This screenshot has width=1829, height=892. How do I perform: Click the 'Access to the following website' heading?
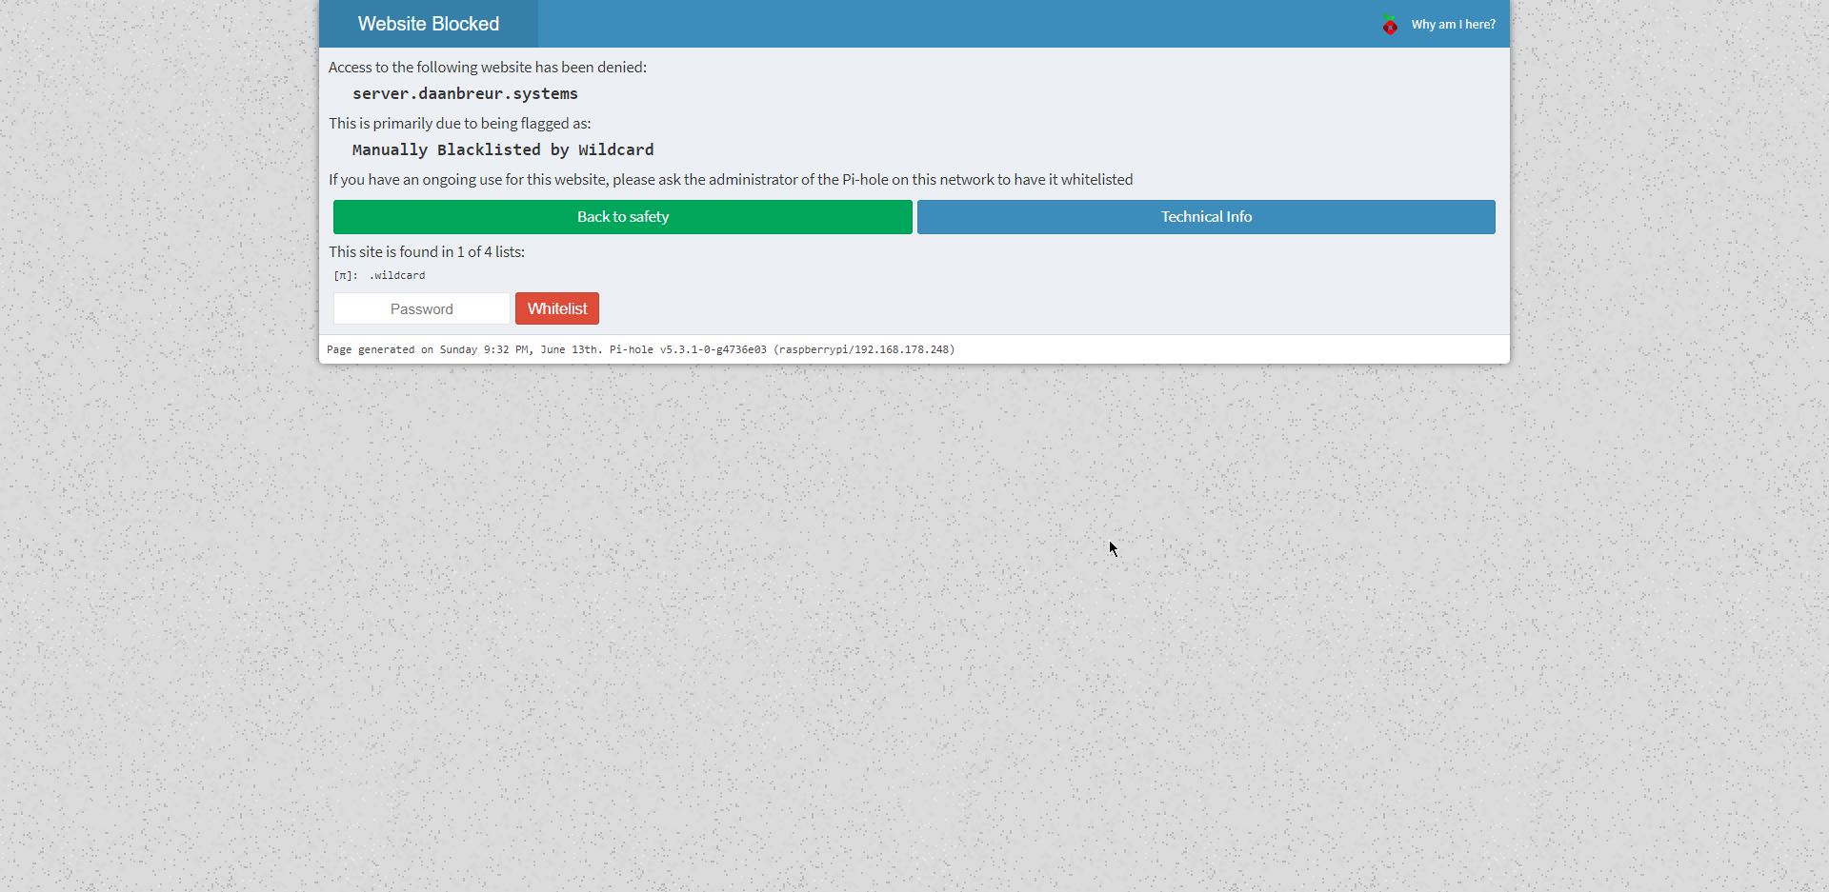click(487, 67)
